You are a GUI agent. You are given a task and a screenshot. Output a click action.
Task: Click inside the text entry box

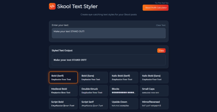point(108,33)
